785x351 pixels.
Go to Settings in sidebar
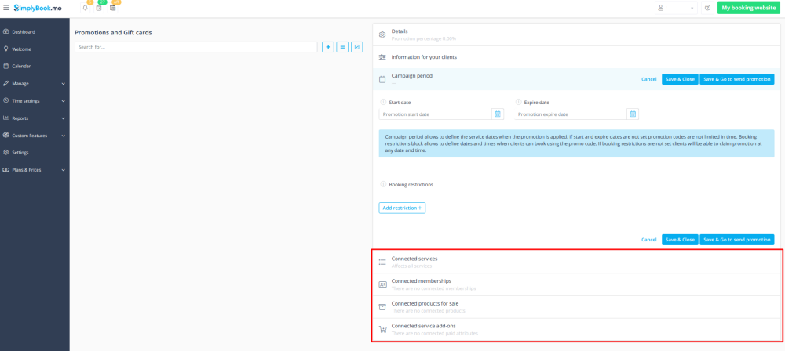pos(20,152)
